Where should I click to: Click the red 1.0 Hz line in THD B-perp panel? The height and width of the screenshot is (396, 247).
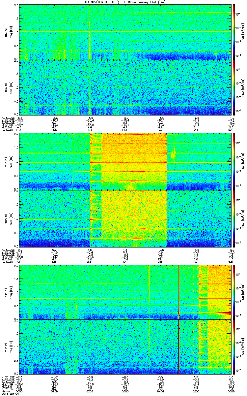(128, 162)
